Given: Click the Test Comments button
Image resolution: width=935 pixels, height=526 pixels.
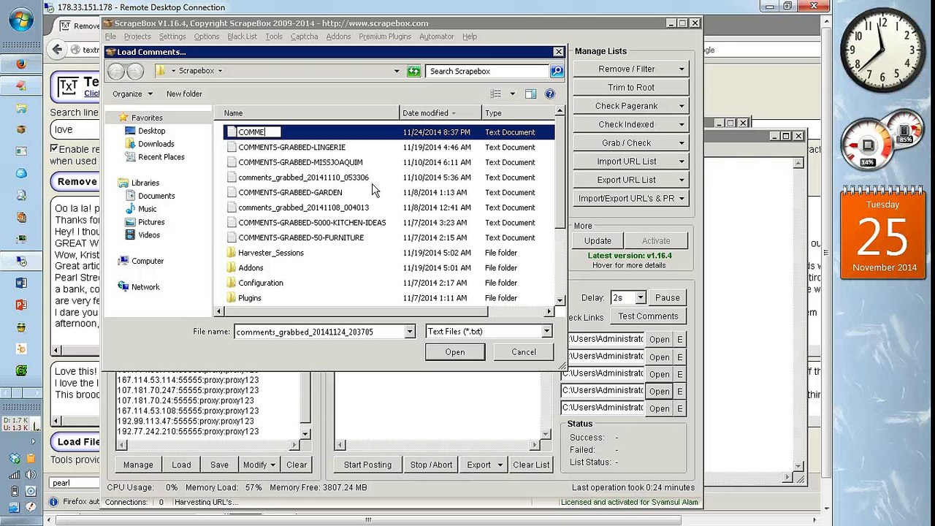Looking at the screenshot, I should [x=648, y=316].
